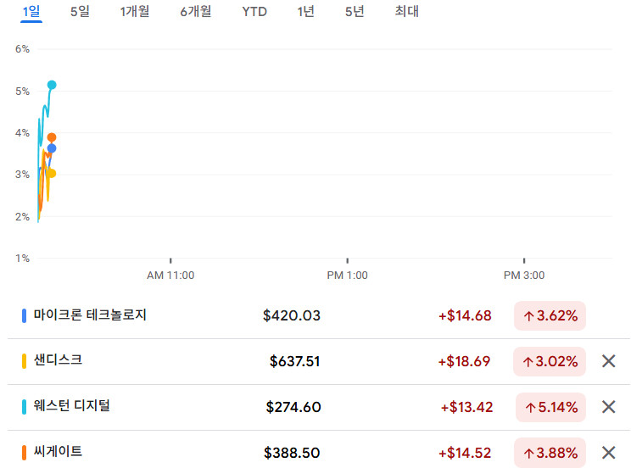Open the 웨스턴 디지털 stock name

tap(72, 406)
